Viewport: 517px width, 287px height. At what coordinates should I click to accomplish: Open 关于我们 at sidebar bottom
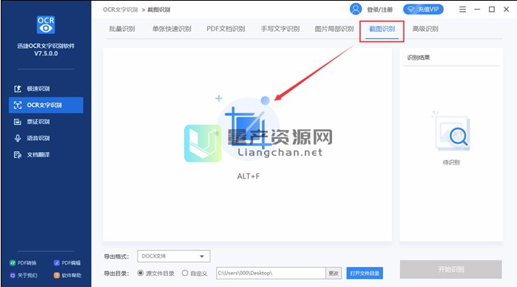(x=23, y=275)
